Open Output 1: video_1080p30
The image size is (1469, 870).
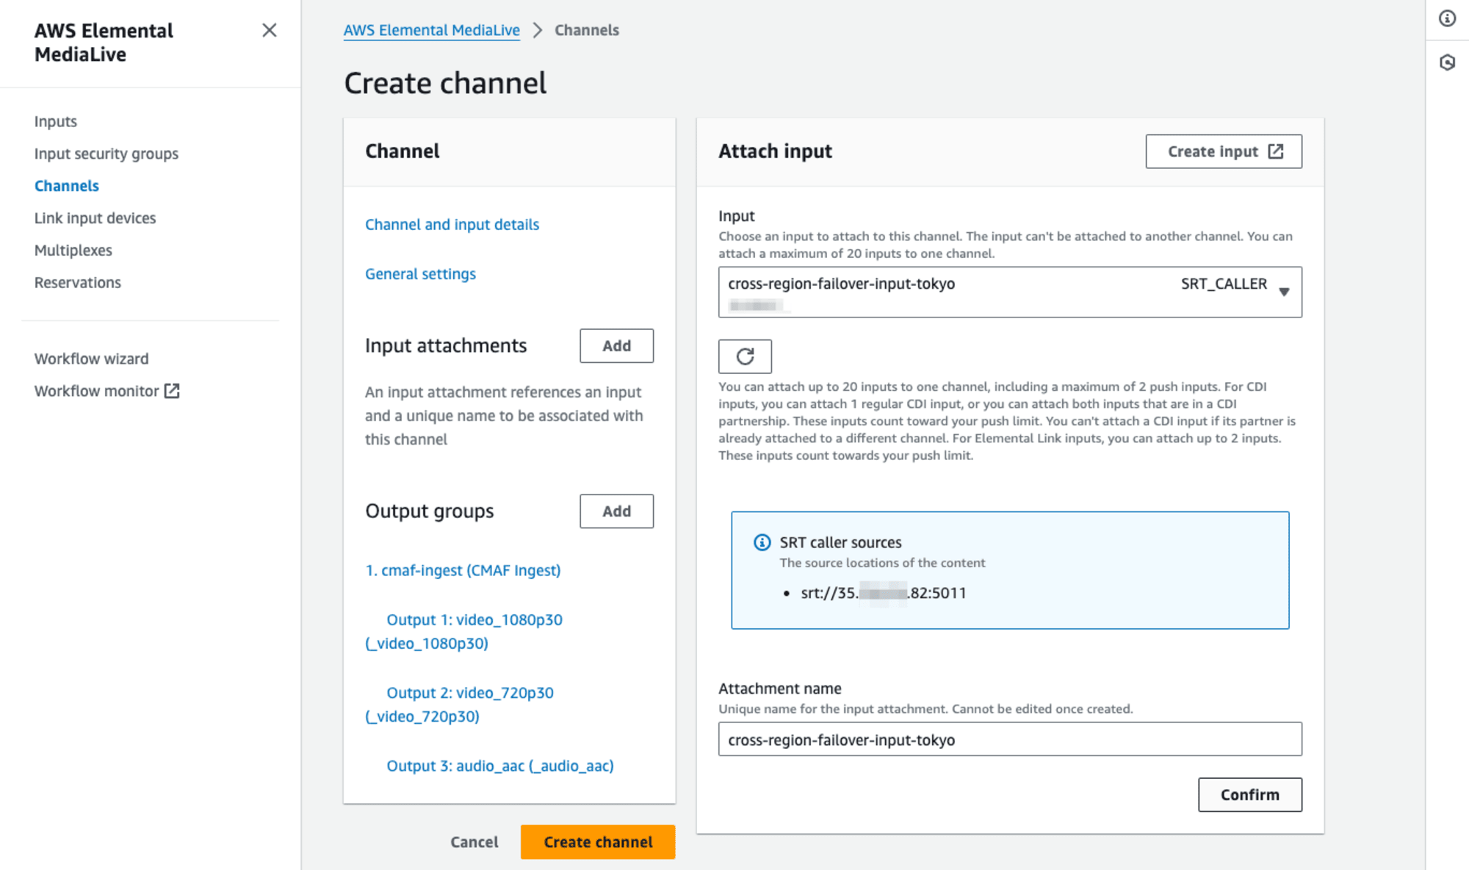464,631
